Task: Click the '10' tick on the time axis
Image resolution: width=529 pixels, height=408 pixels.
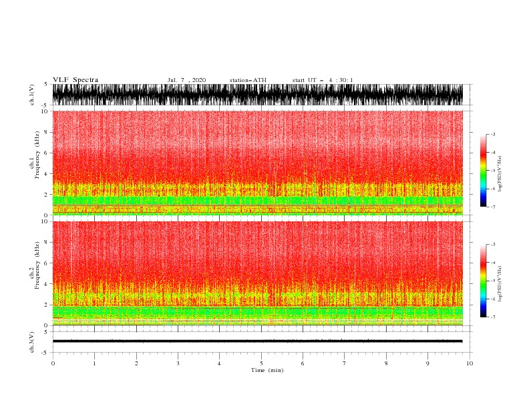Action: 470,363
